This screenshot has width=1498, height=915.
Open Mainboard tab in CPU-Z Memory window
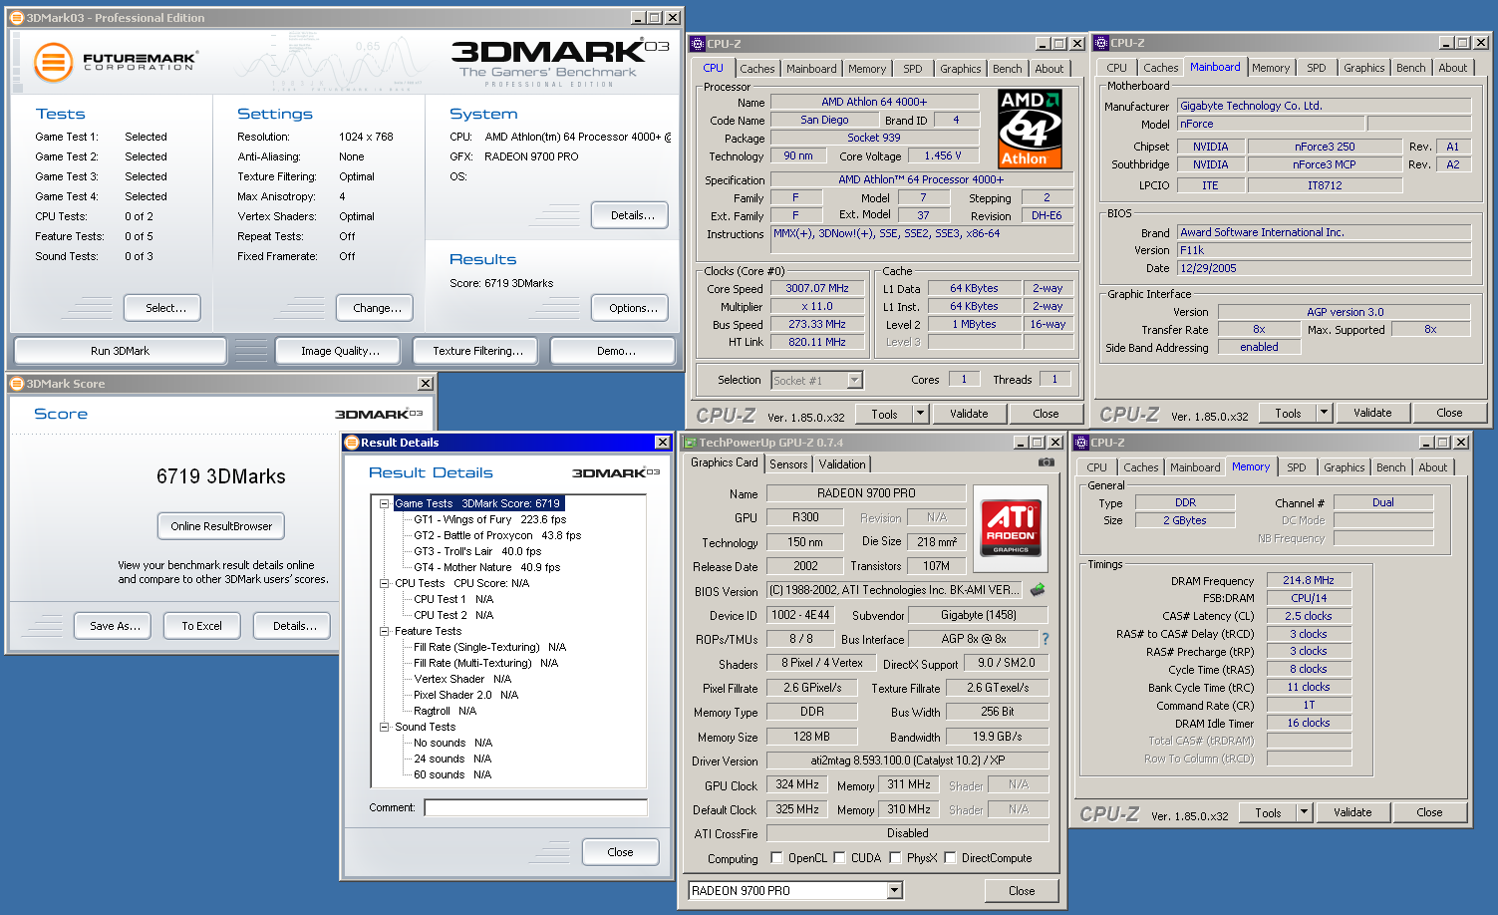1195,467
